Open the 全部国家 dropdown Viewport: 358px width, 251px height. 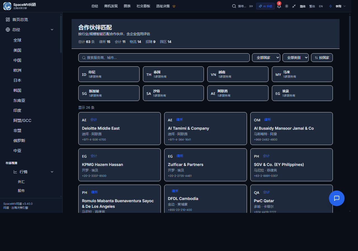tap(266, 58)
